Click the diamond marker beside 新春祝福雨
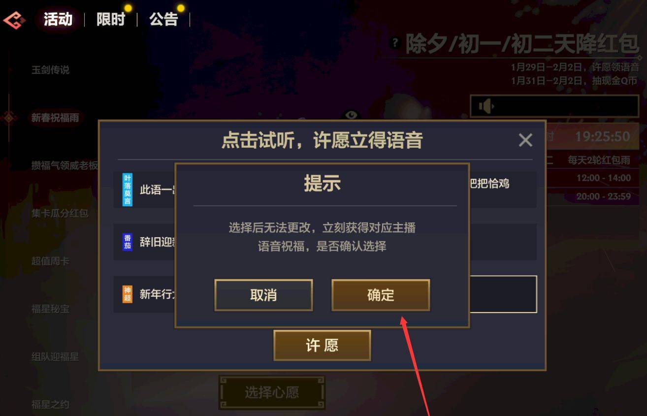Viewport: 647px width, 416px height. [x=9, y=118]
